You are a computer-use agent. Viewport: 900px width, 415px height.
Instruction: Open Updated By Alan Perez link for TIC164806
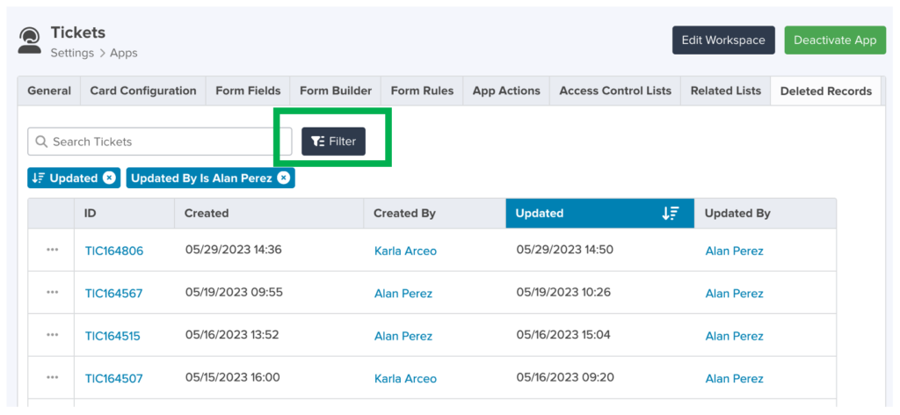735,251
